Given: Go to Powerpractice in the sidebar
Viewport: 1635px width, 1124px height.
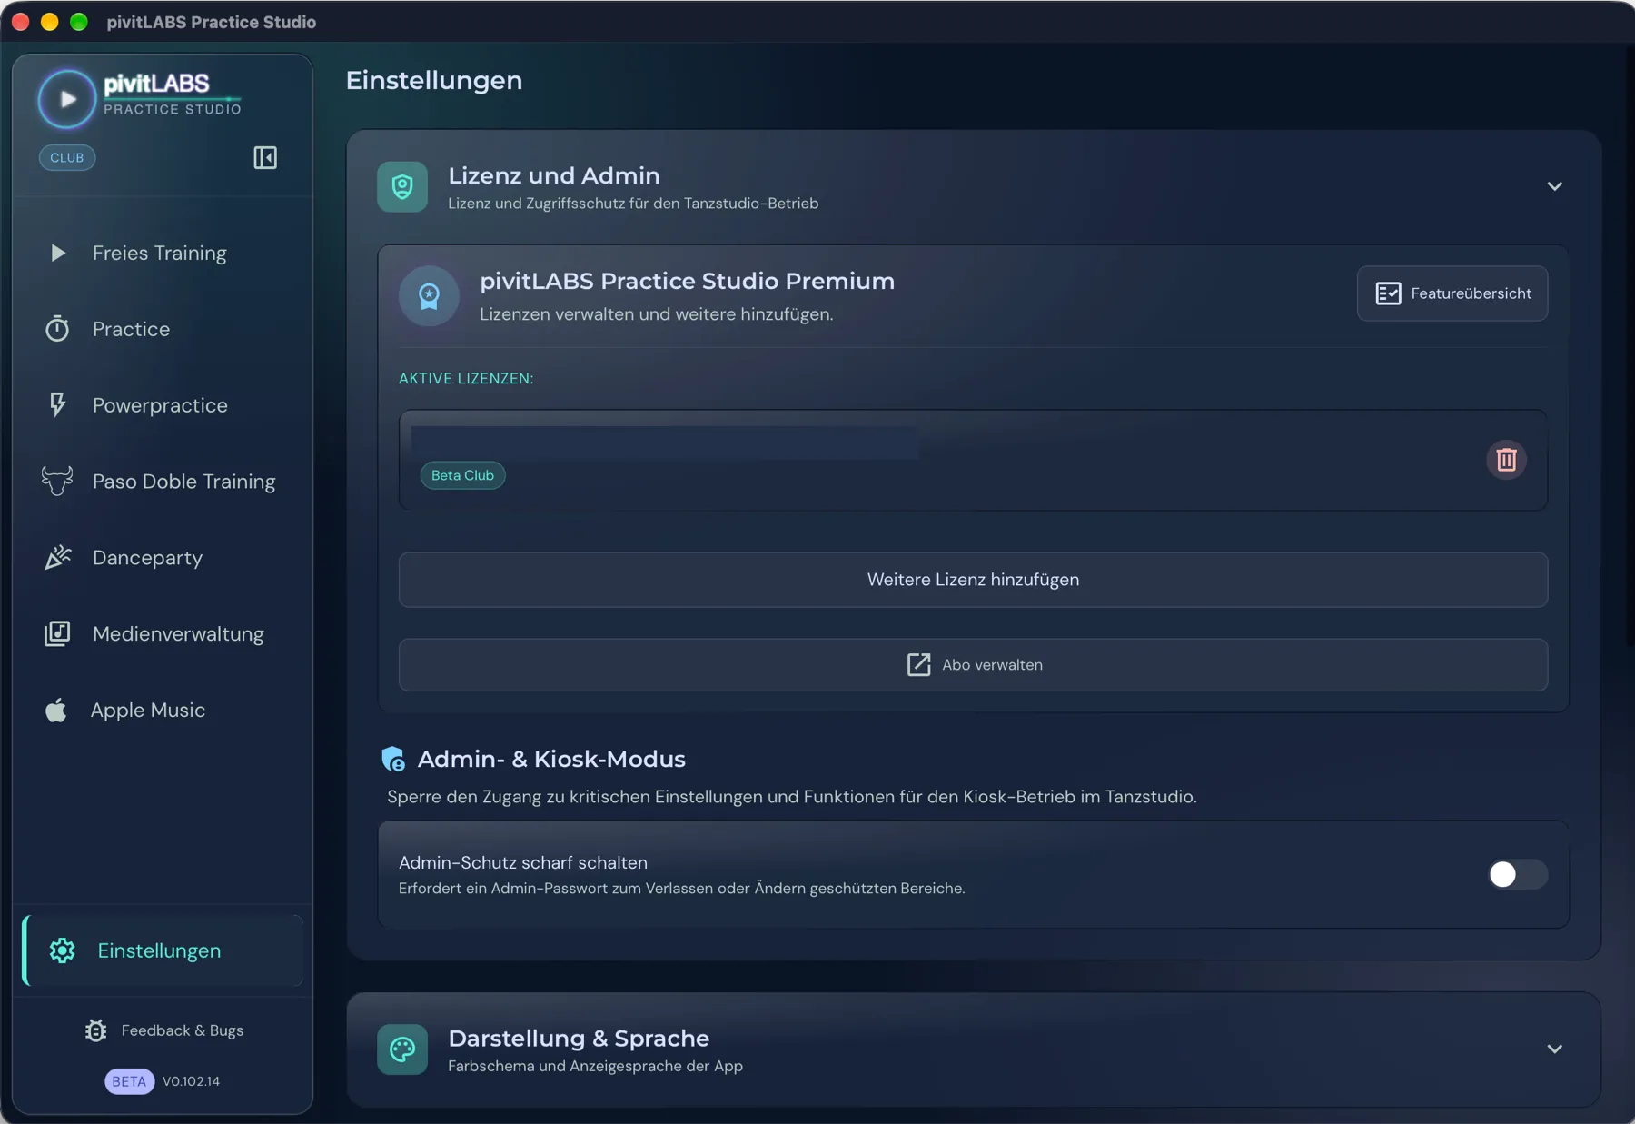Looking at the screenshot, I should point(163,405).
